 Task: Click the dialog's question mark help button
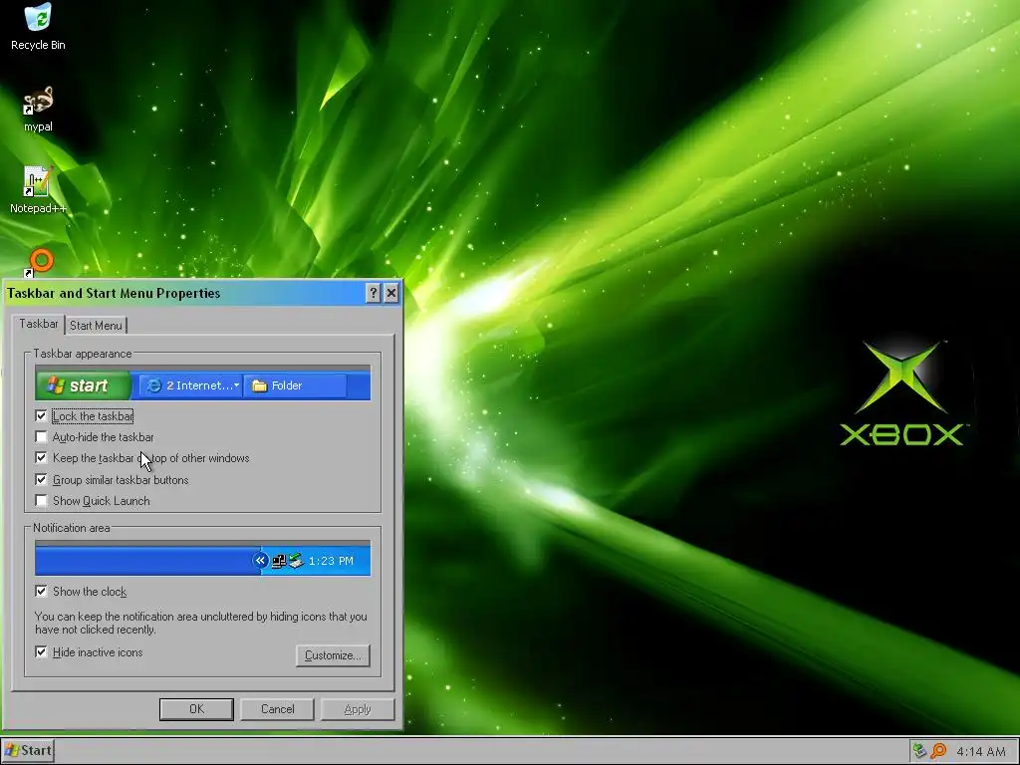(x=373, y=294)
